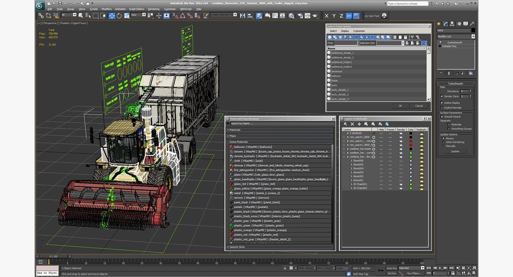Click the Find field in Select From Scene
Image resolution: width=513 pixels, height=277 pixels.
pyautogui.click(x=346, y=43)
